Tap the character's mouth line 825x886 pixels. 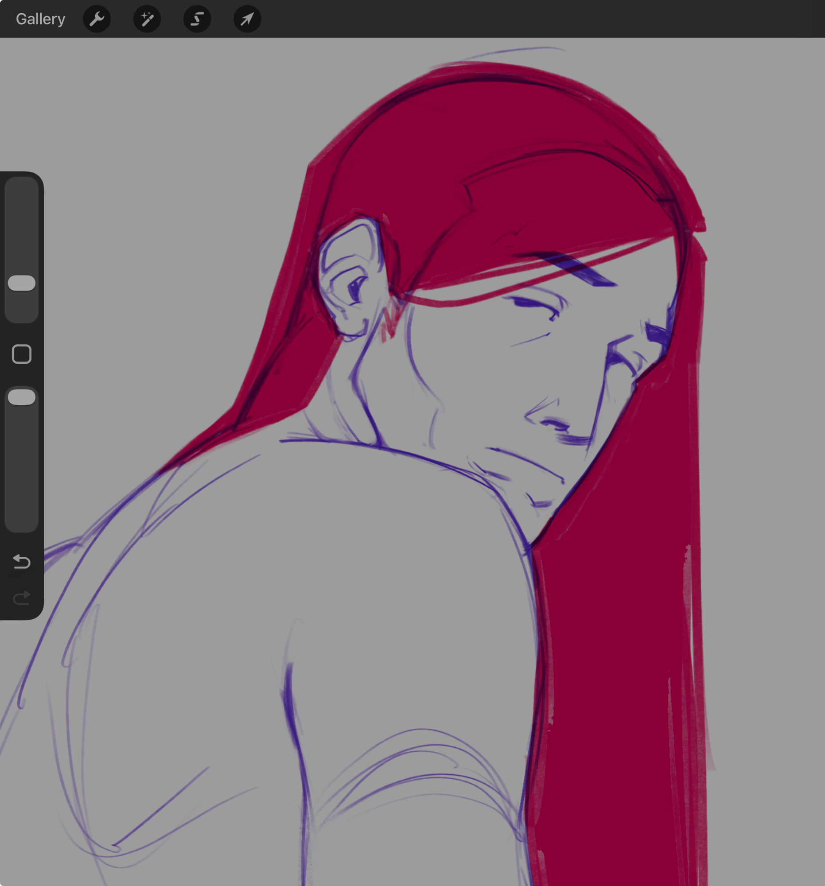(x=526, y=459)
